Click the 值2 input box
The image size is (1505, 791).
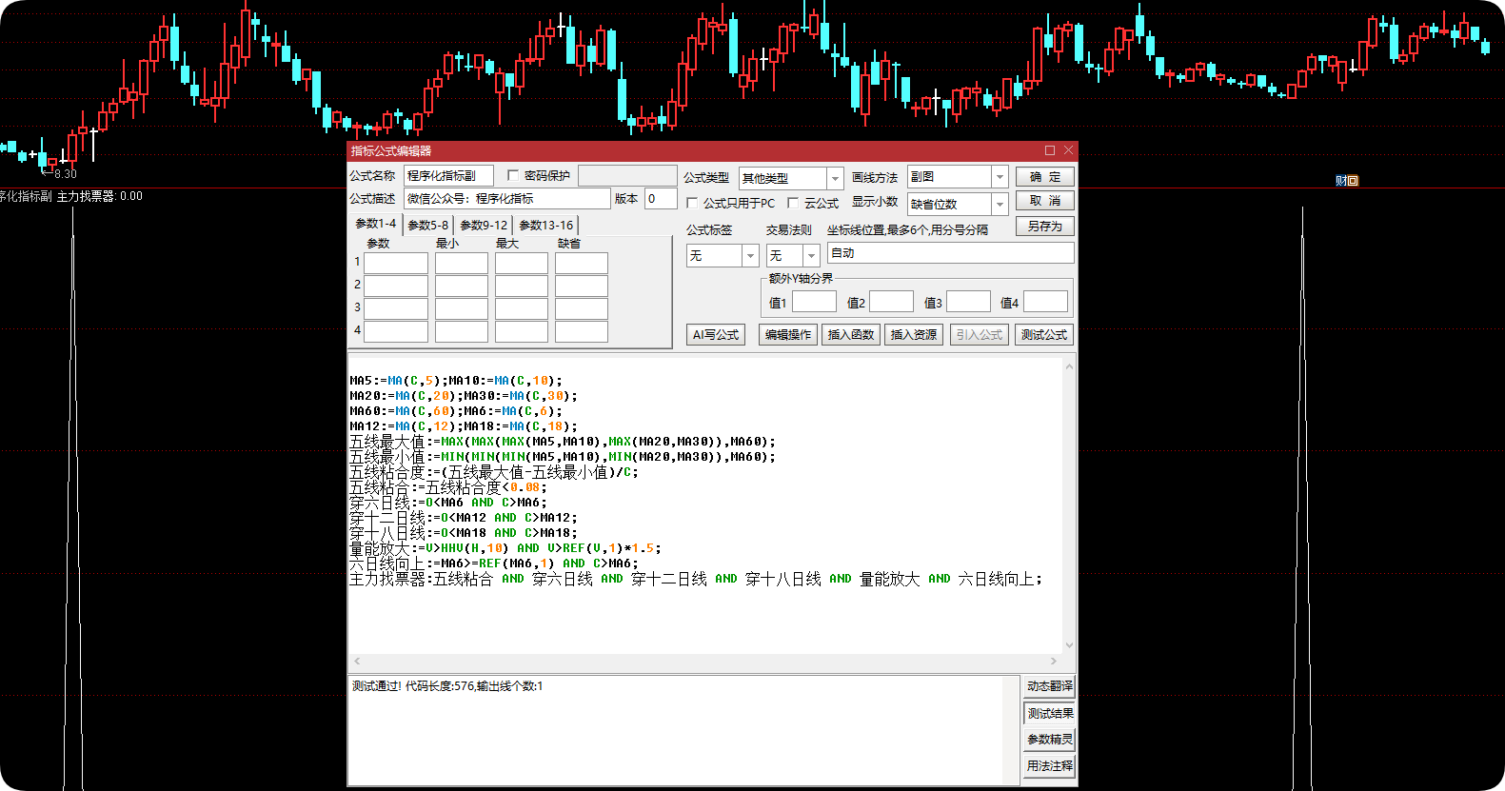coord(892,302)
